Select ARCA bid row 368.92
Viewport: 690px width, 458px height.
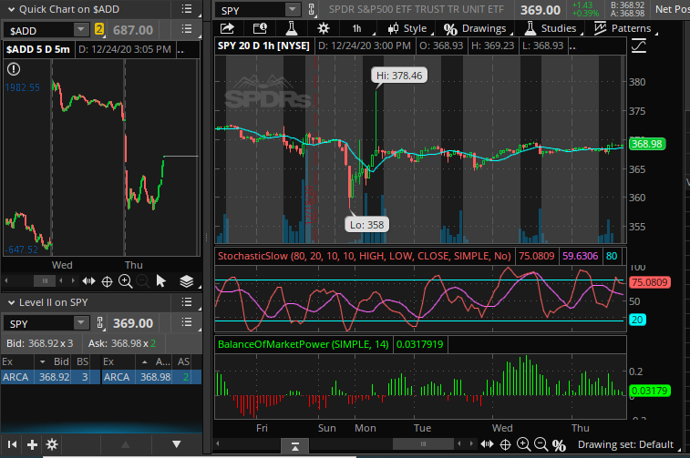point(51,377)
